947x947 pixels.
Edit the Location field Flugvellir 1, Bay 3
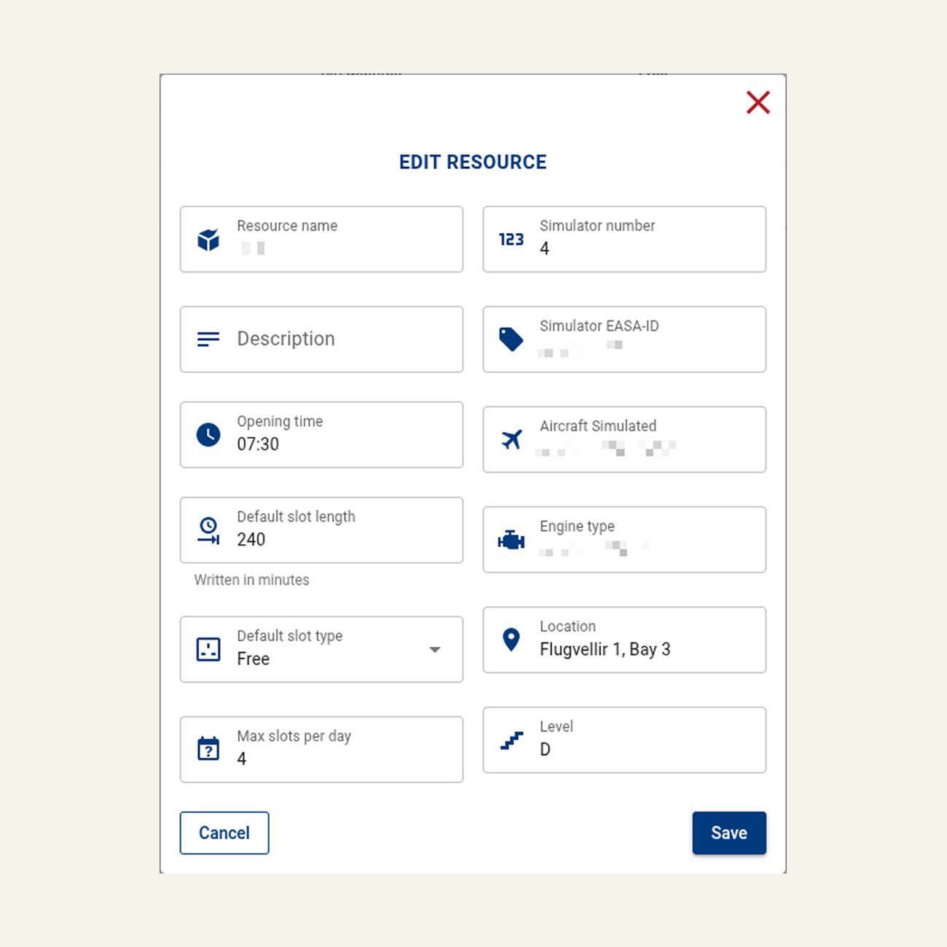pos(624,640)
